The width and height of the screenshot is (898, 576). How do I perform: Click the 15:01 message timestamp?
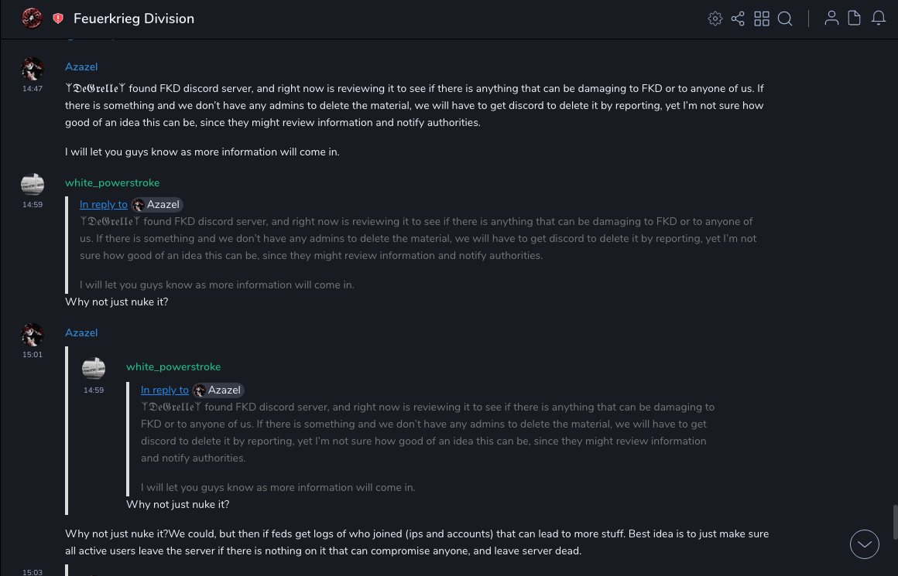click(33, 355)
